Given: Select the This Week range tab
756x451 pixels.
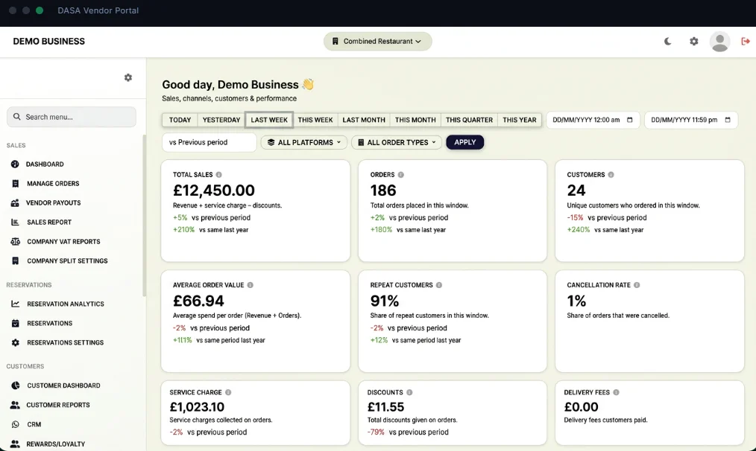Looking at the screenshot, I should point(315,120).
